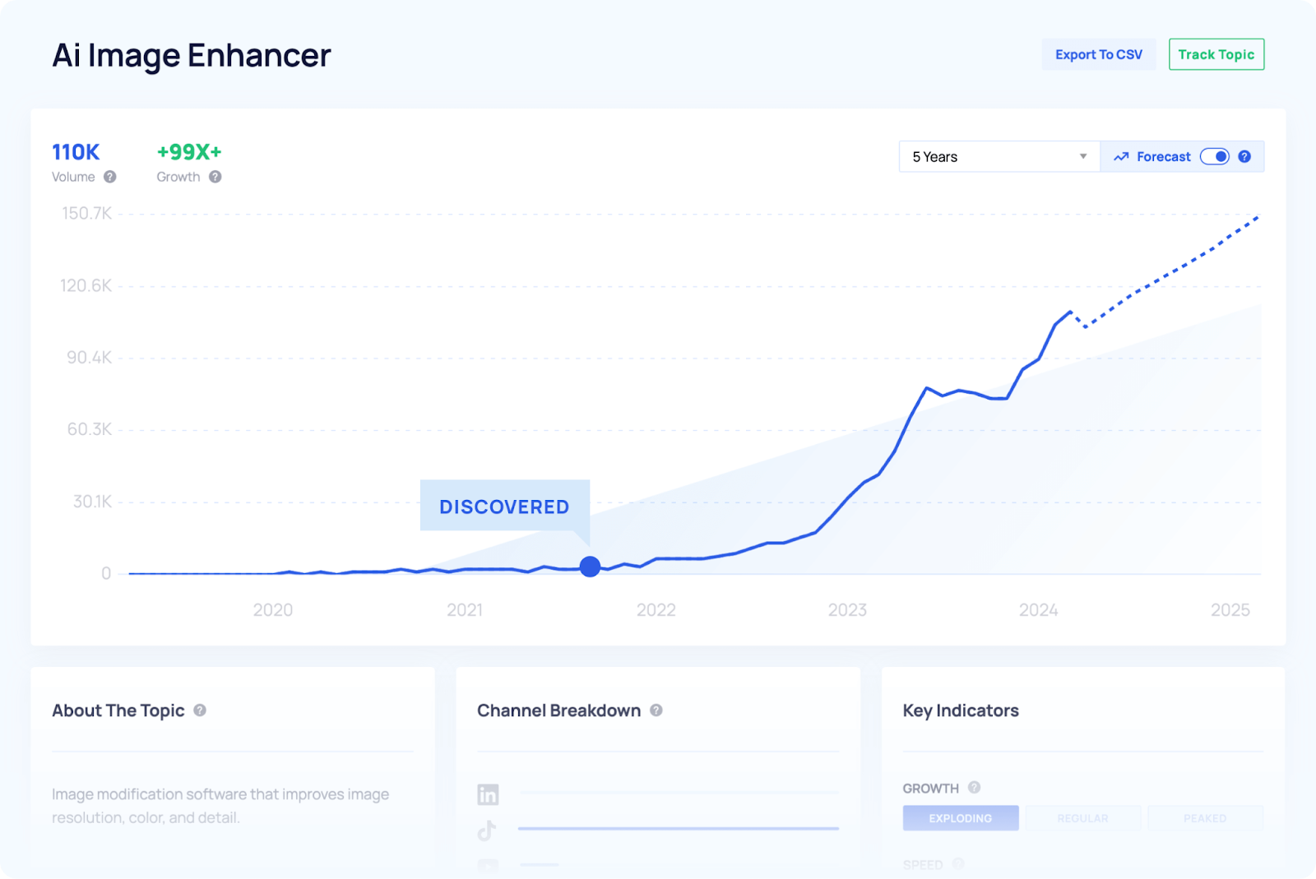Click the Key Indicators section header
The height and width of the screenshot is (879, 1316).
tap(960, 710)
